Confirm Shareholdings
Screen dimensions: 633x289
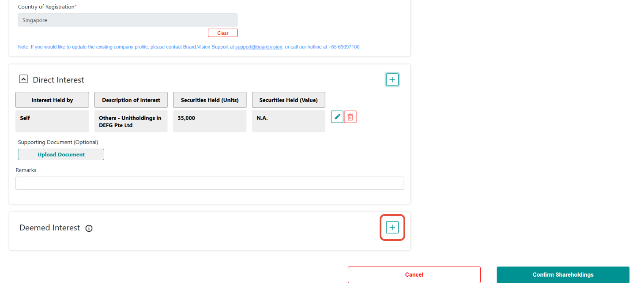coord(563,274)
